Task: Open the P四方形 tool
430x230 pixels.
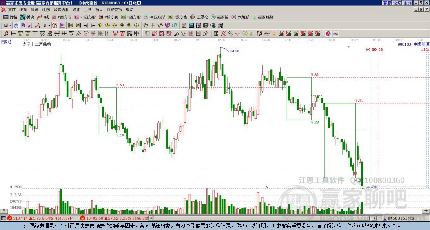Action: click(x=62, y=17)
